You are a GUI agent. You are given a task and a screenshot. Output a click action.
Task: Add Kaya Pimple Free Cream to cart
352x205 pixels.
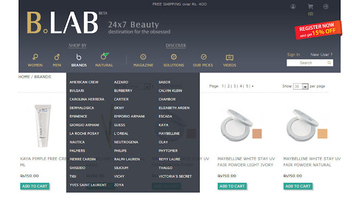(35, 186)
